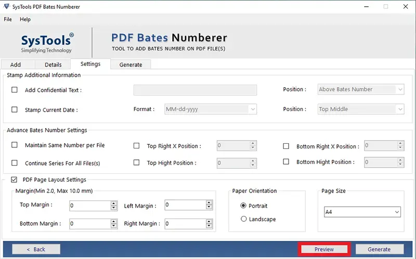416x259 pixels.
Task: Go to the Generate tab
Action: (x=131, y=64)
